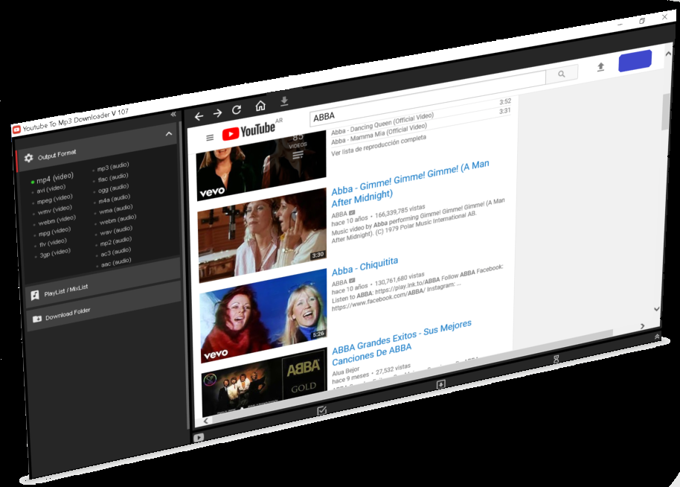Open the ABBA Gold video thumbnail

265,381
